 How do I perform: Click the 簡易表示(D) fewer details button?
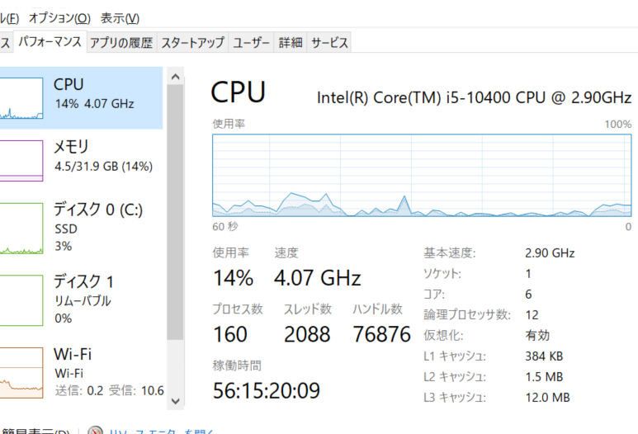tap(33, 431)
